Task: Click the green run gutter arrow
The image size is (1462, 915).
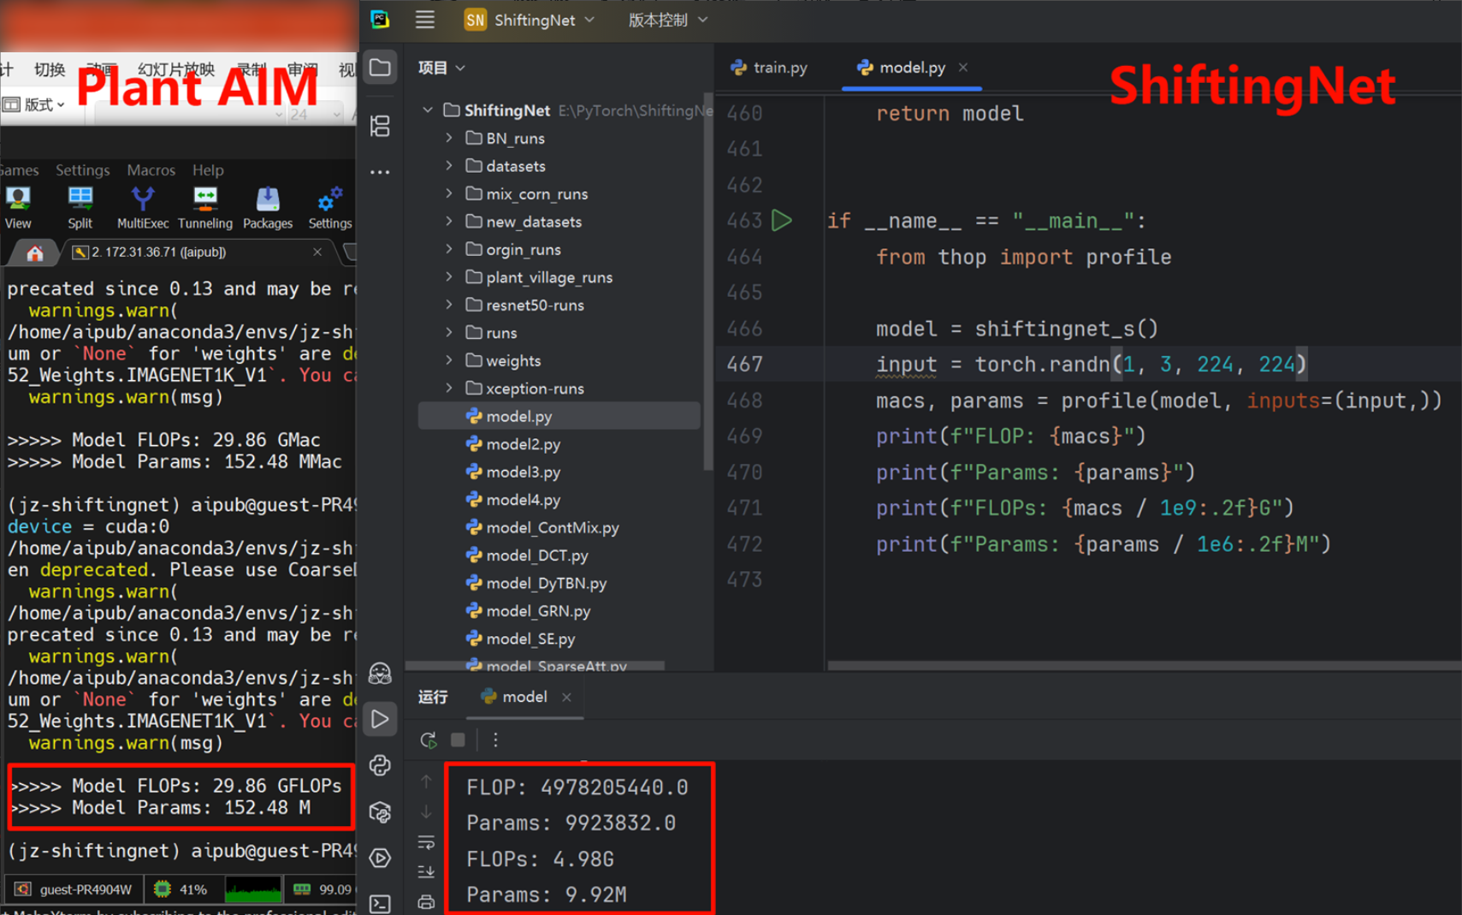Action: pyautogui.click(x=782, y=221)
